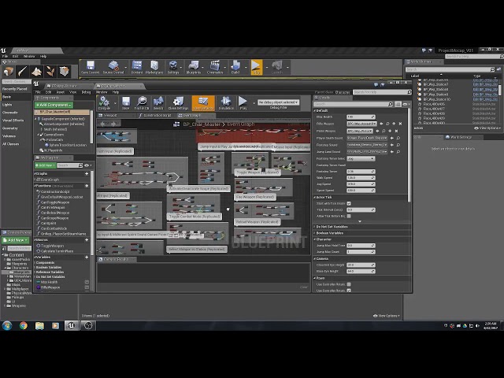Select the Paint mode brush icon

point(22,72)
